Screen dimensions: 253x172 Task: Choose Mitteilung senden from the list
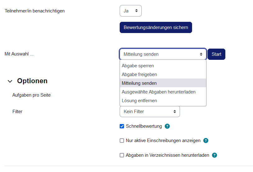coord(139,83)
